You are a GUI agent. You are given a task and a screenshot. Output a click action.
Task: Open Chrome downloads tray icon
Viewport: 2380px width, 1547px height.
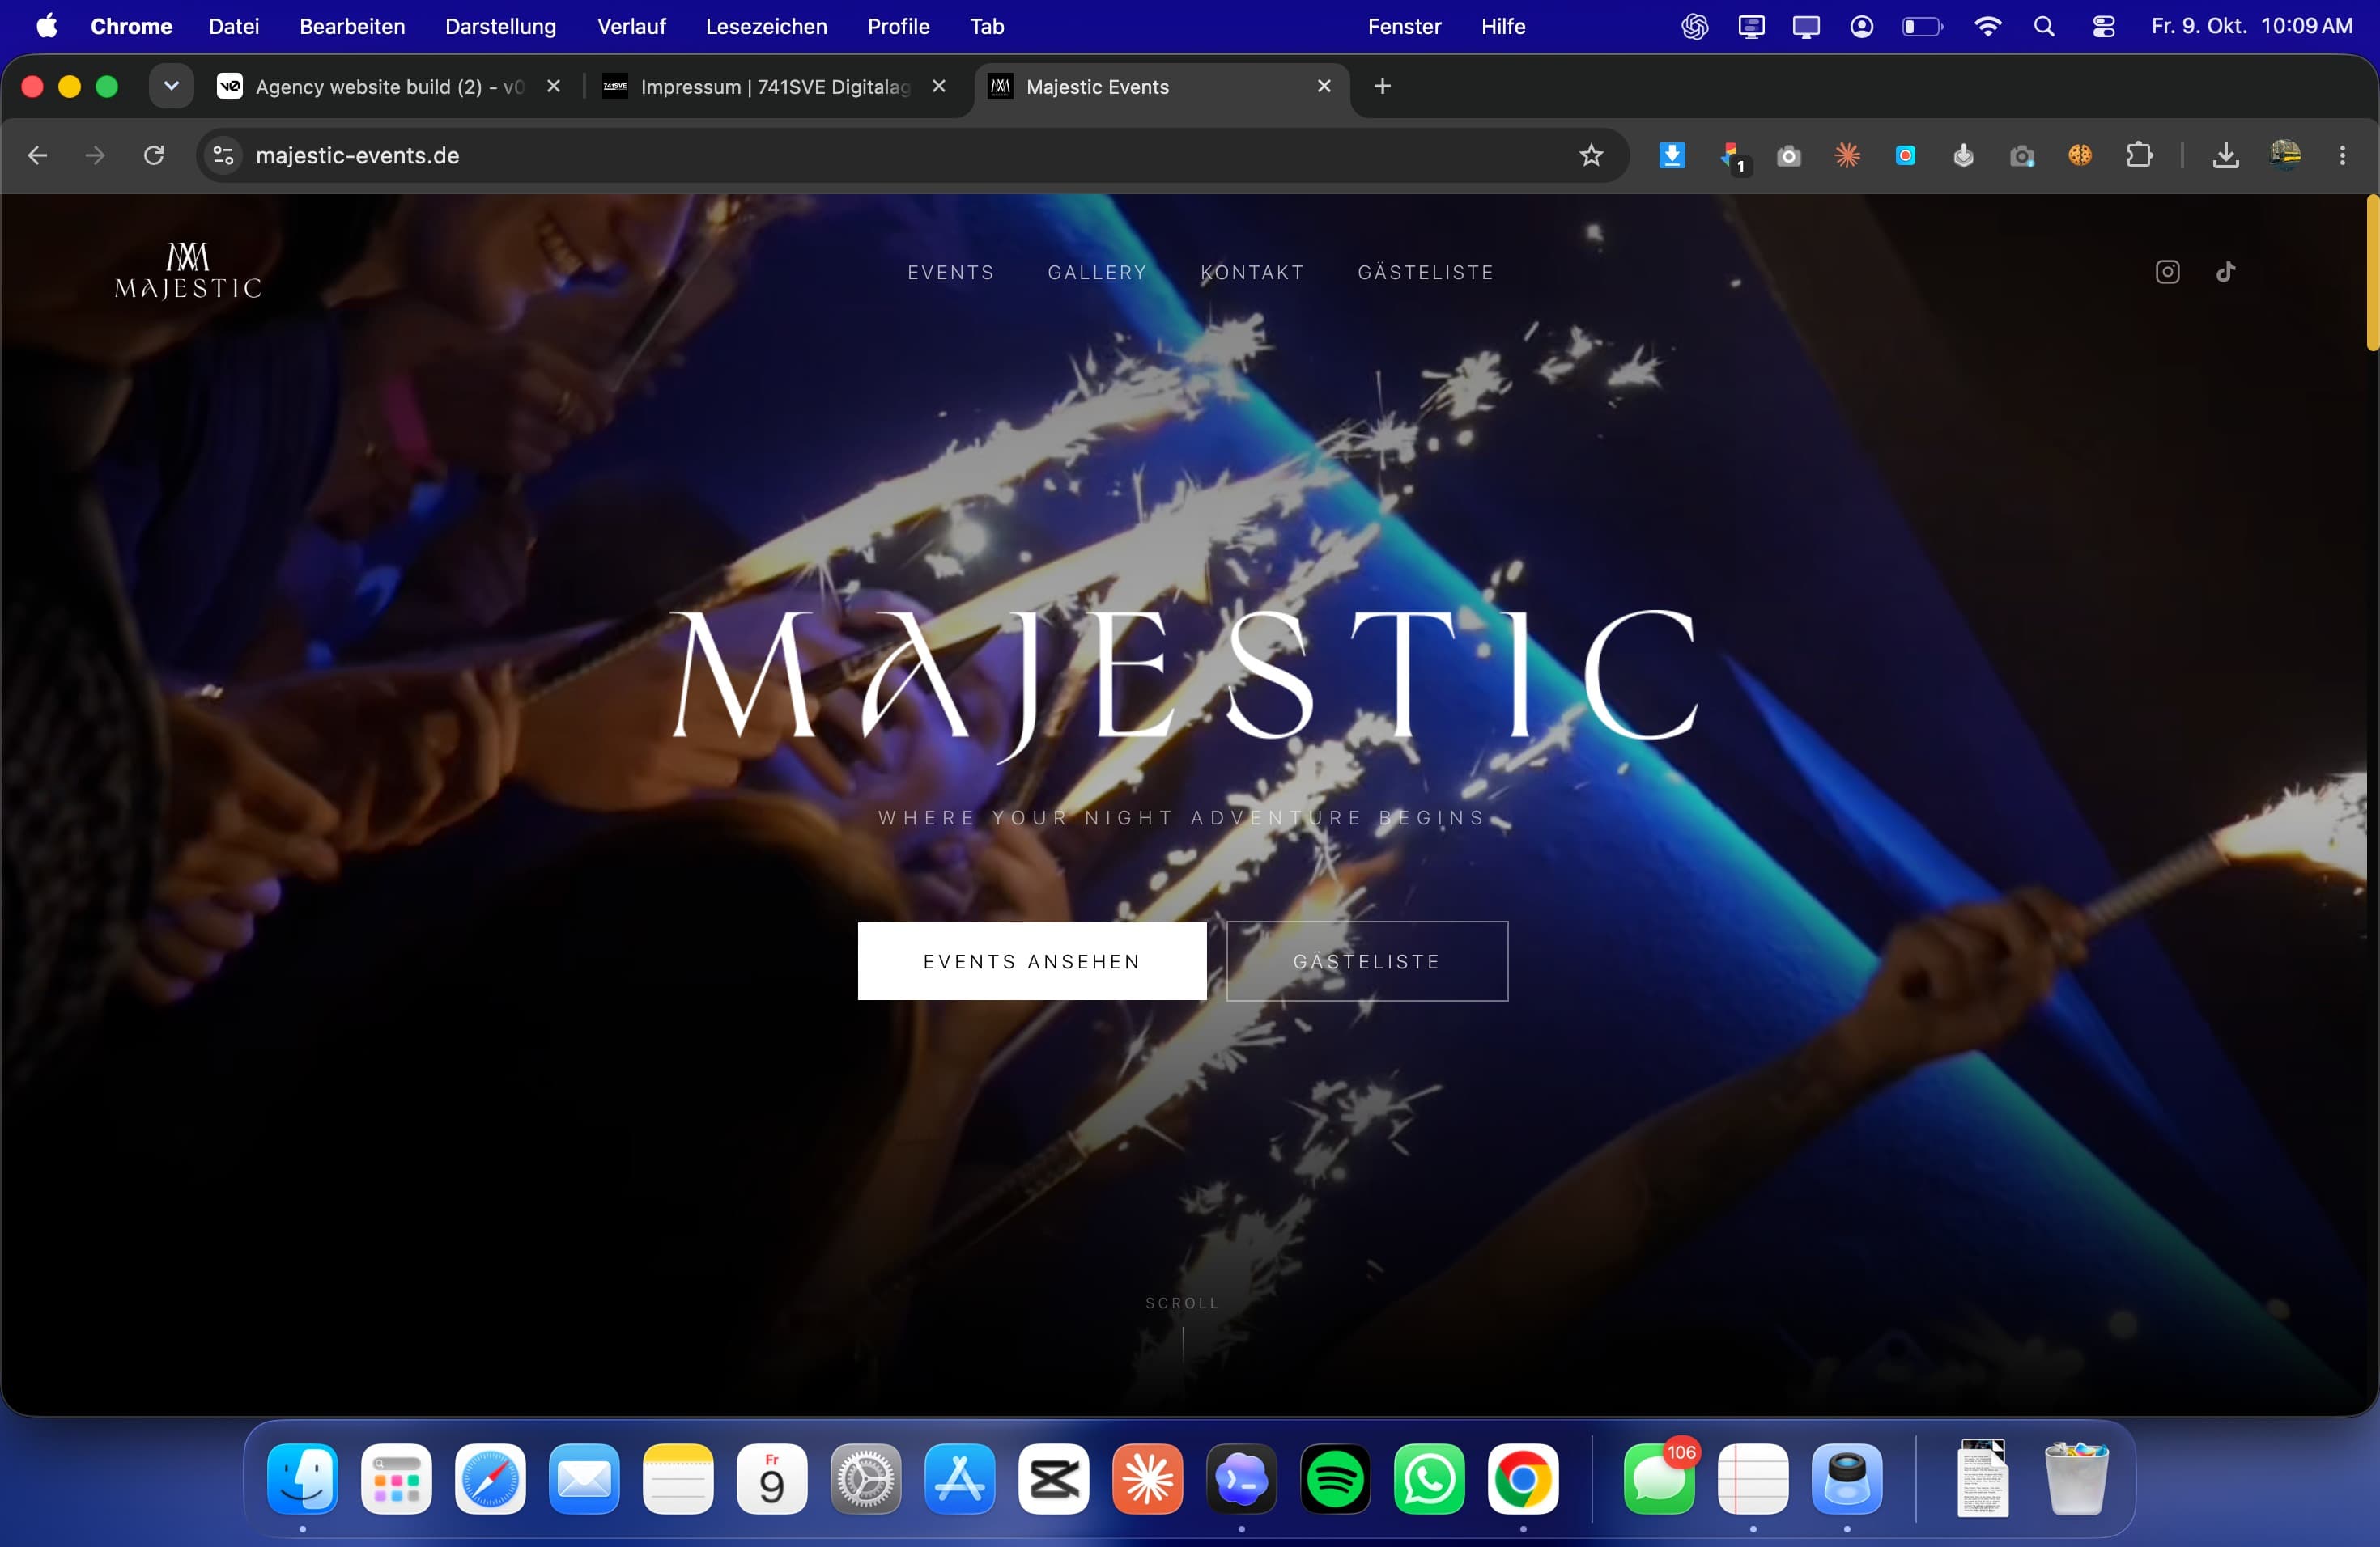pyautogui.click(x=2226, y=155)
